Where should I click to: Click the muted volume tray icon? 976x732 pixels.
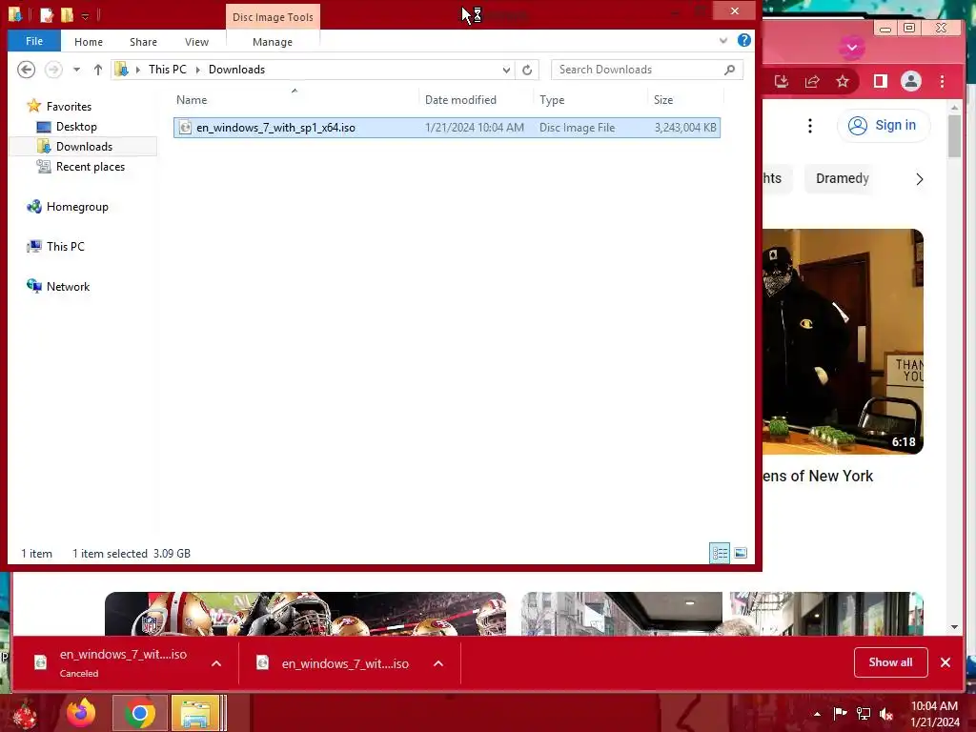tap(886, 713)
